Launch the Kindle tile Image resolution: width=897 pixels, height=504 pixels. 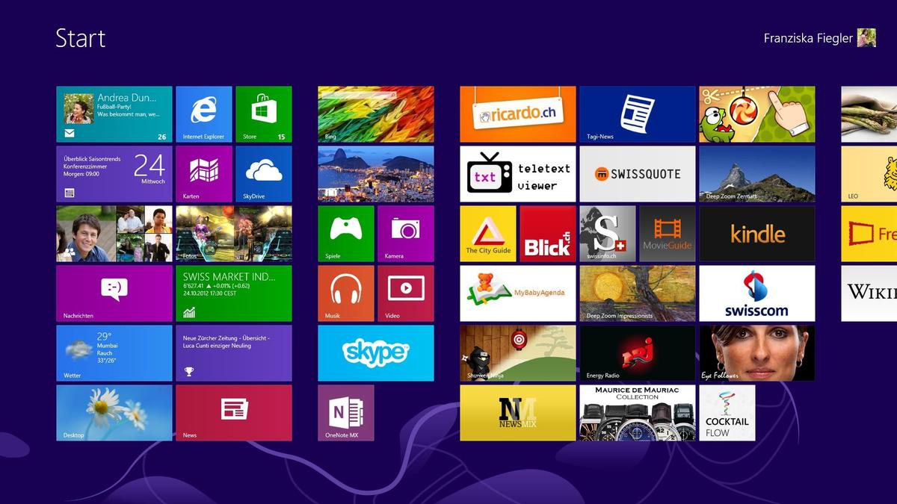pyautogui.click(x=757, y=234)
